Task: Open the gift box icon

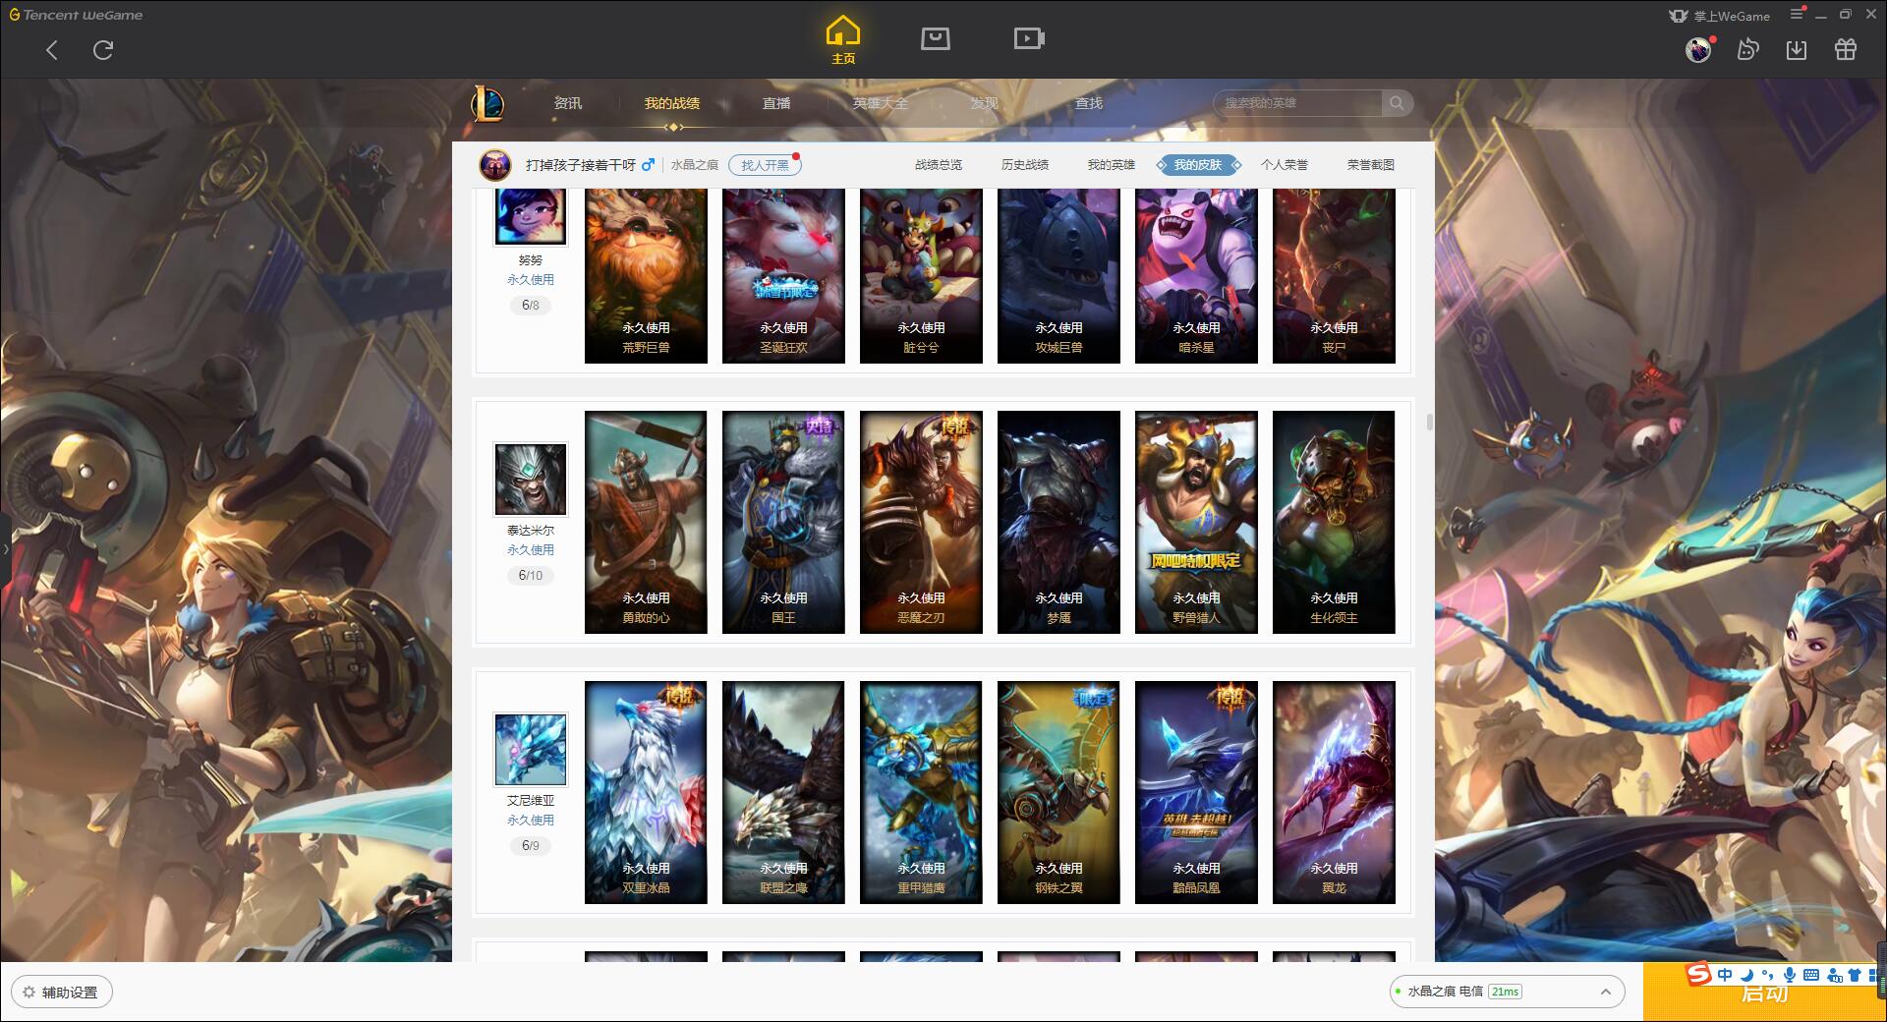Action: 1846,50
